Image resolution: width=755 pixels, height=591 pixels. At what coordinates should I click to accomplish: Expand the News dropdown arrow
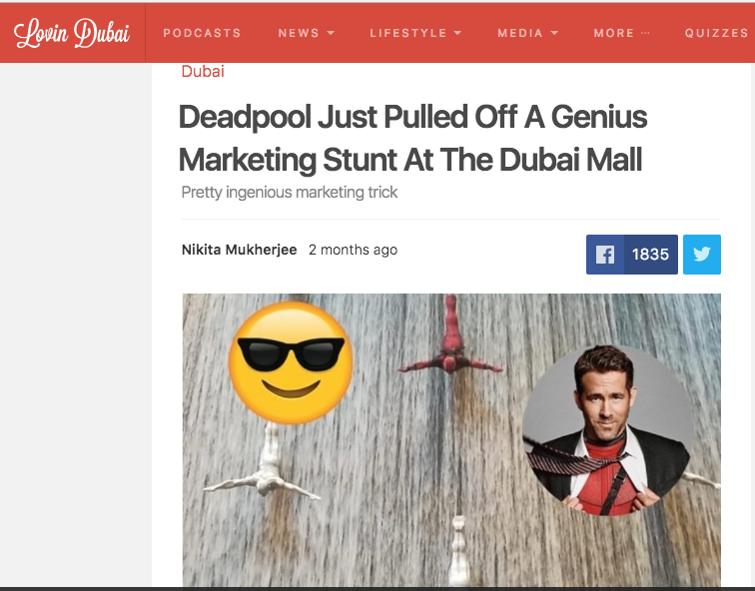[331, 33]
